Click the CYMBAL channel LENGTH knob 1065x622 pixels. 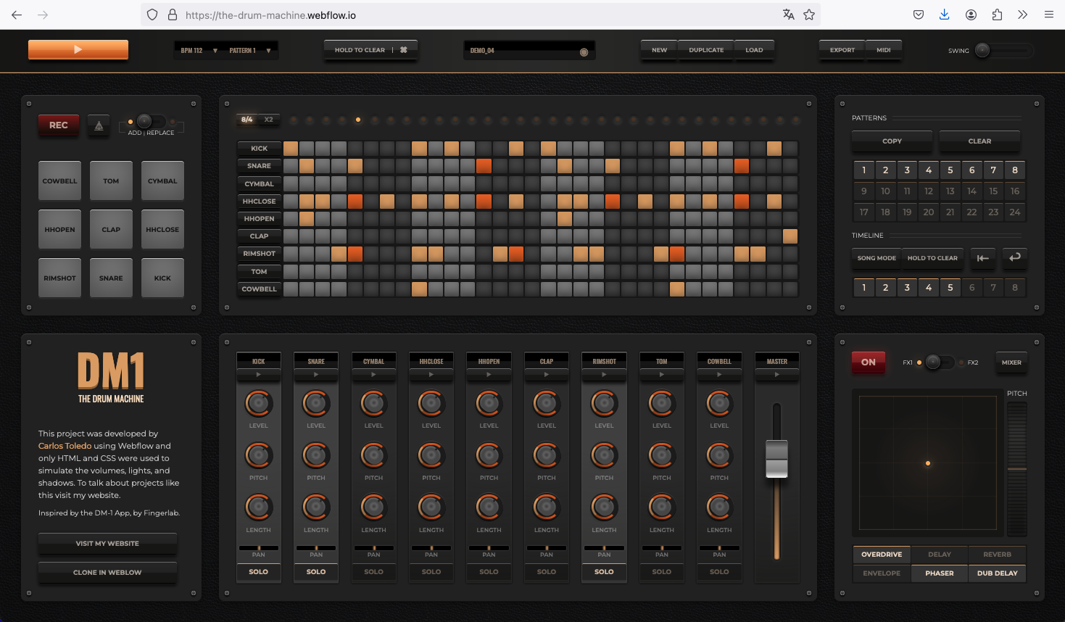click(373, 507)
